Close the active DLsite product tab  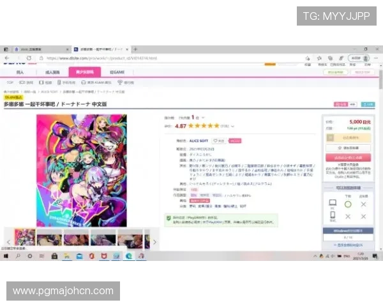click(x=127, y=49)
